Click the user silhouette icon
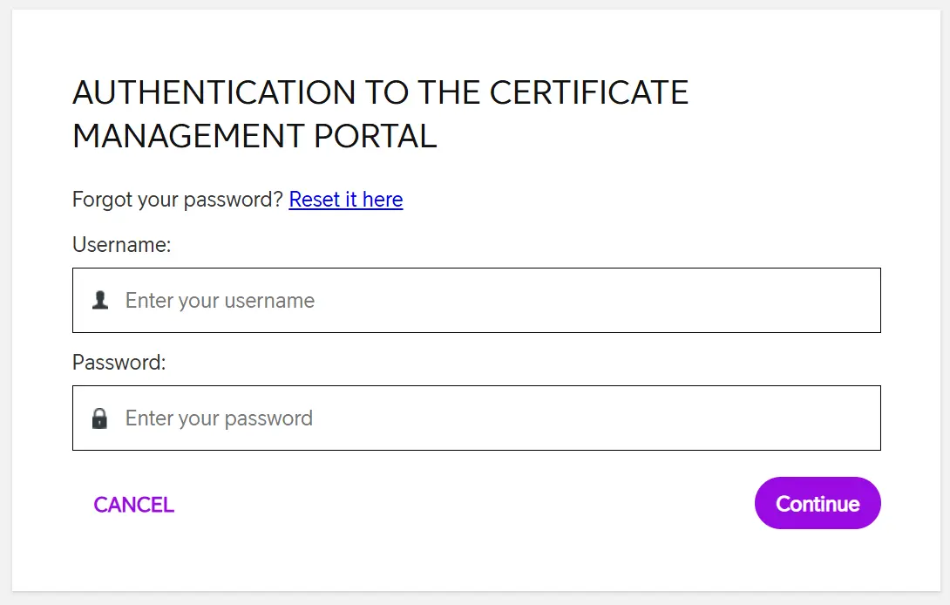950x605 pixels. (100, 301)
